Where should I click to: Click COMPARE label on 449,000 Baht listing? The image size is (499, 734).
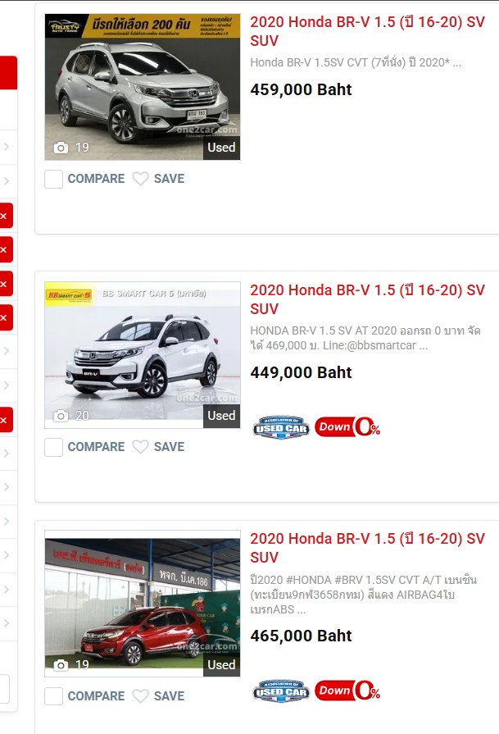pyautogui.click(x=97, y=447)
